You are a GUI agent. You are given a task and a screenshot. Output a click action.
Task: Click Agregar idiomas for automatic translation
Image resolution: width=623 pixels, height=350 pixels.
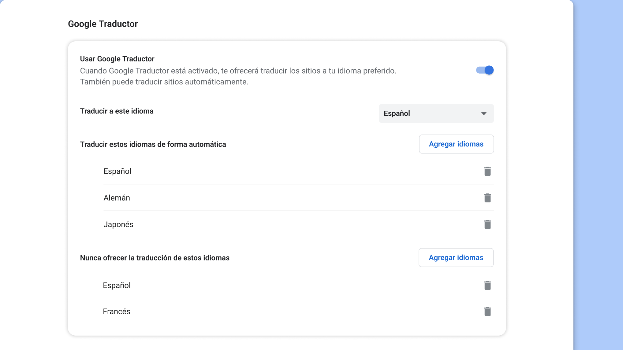tap(456, 144)
